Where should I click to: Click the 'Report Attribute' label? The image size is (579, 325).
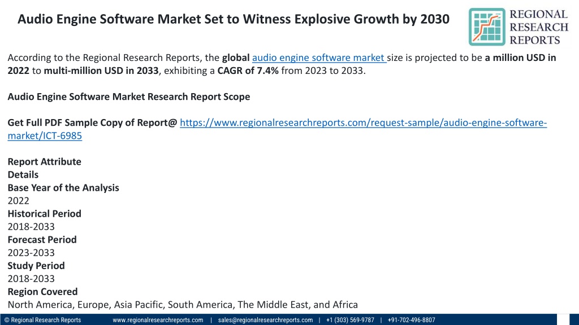pyautogui.click(x=44, y=162)
